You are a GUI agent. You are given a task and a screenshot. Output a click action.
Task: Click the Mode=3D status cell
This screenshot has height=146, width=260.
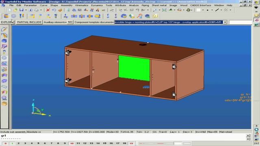pos(113,132)
